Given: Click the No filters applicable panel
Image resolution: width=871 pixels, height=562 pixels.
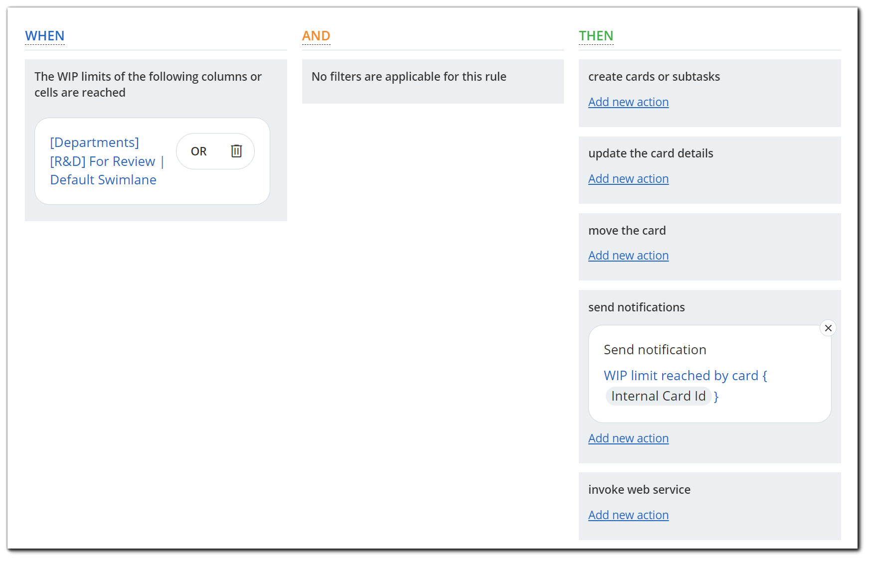Looking at the screenshot, I should point(409,76).
